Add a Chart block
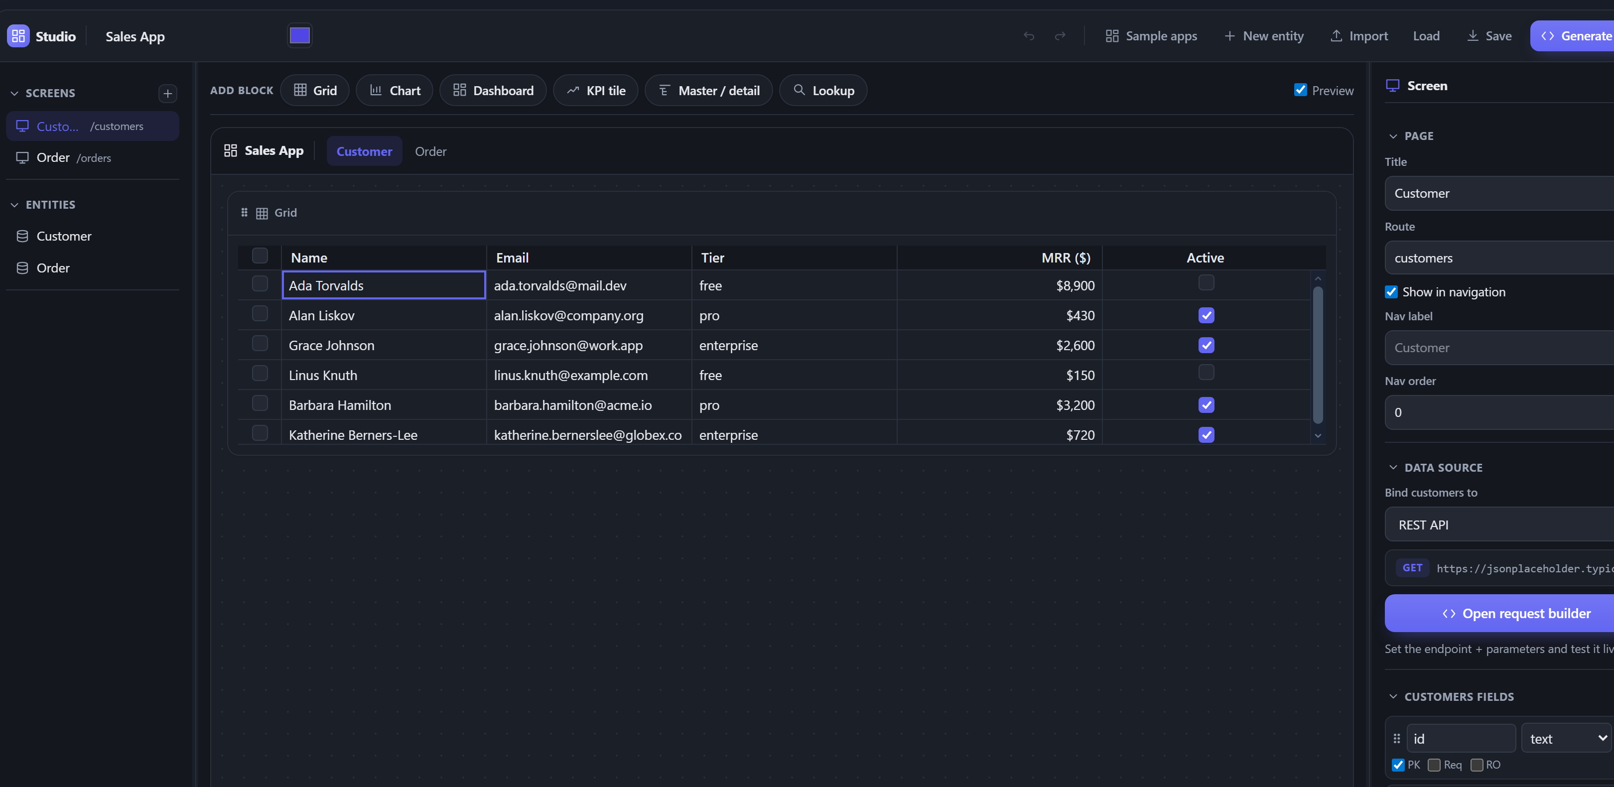 click(x=395, y=90)
